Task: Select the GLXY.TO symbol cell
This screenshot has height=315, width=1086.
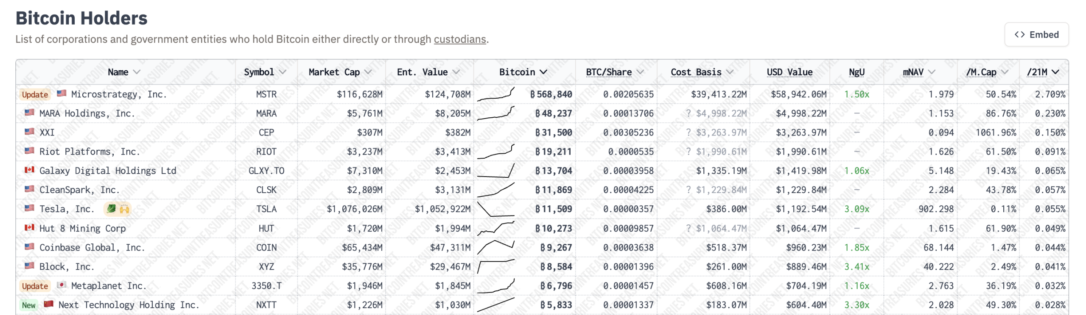Action: (266, 171)
